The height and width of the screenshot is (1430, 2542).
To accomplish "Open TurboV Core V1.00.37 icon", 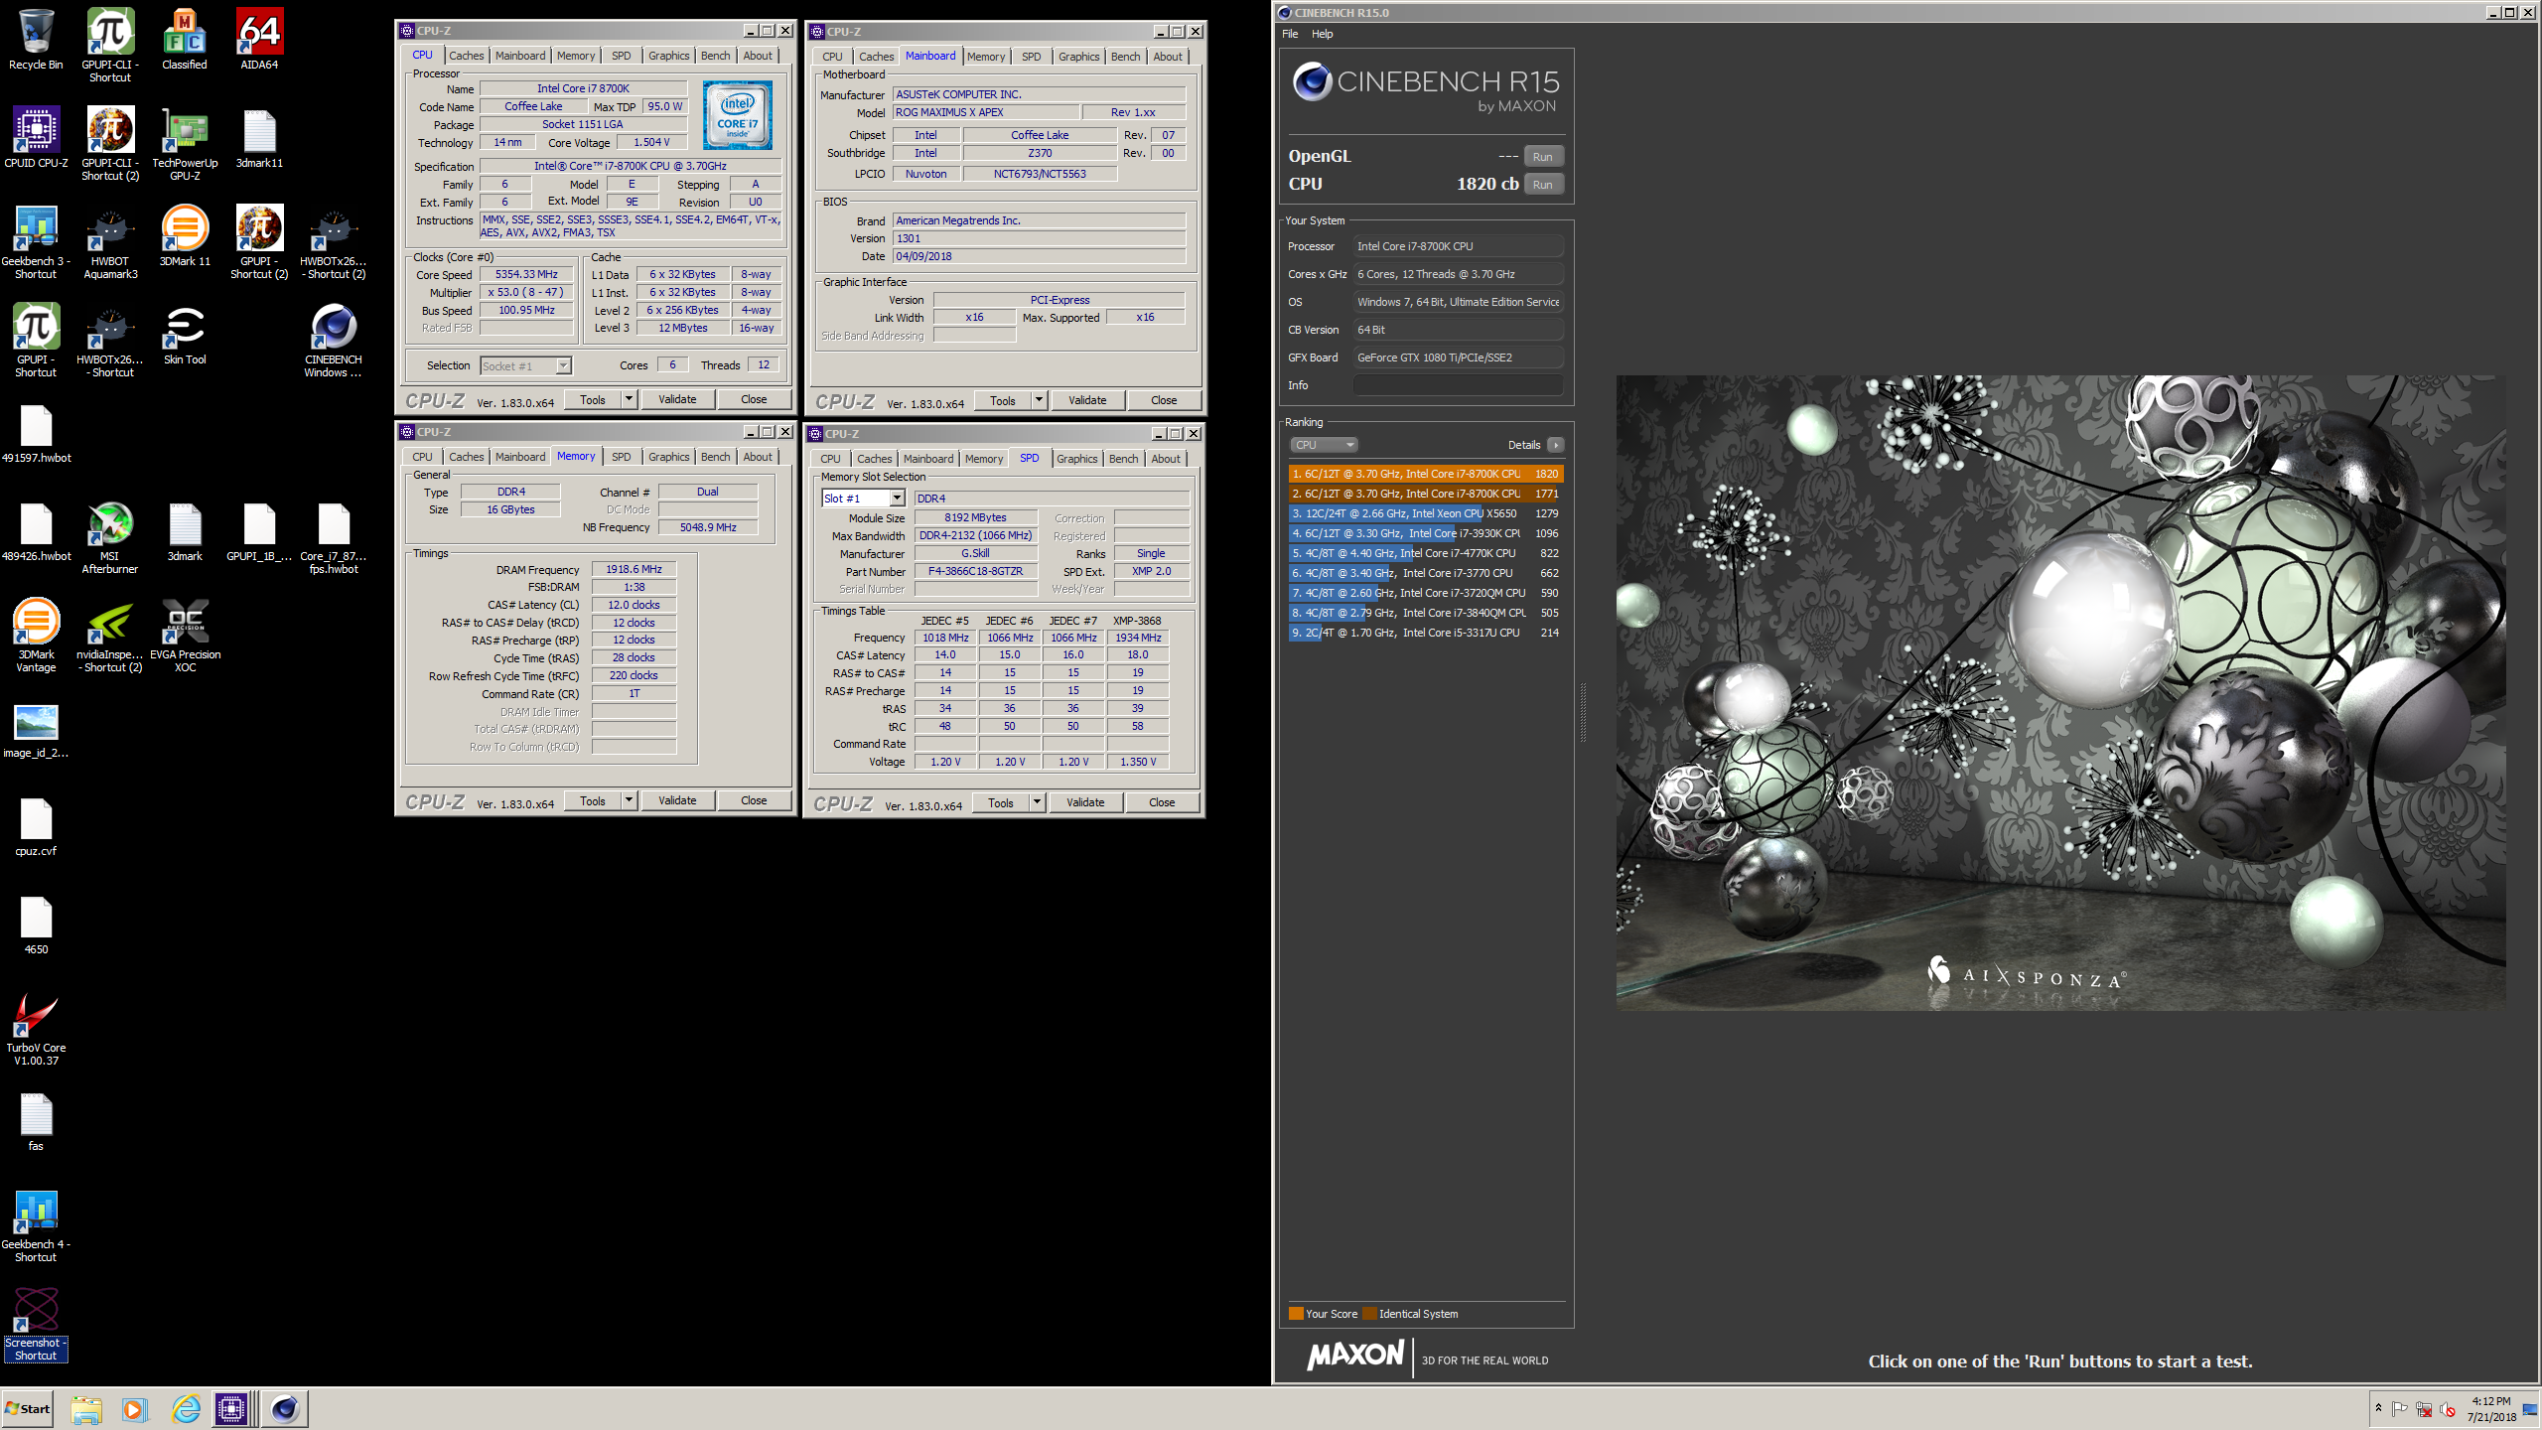I will pos(36,1030).
